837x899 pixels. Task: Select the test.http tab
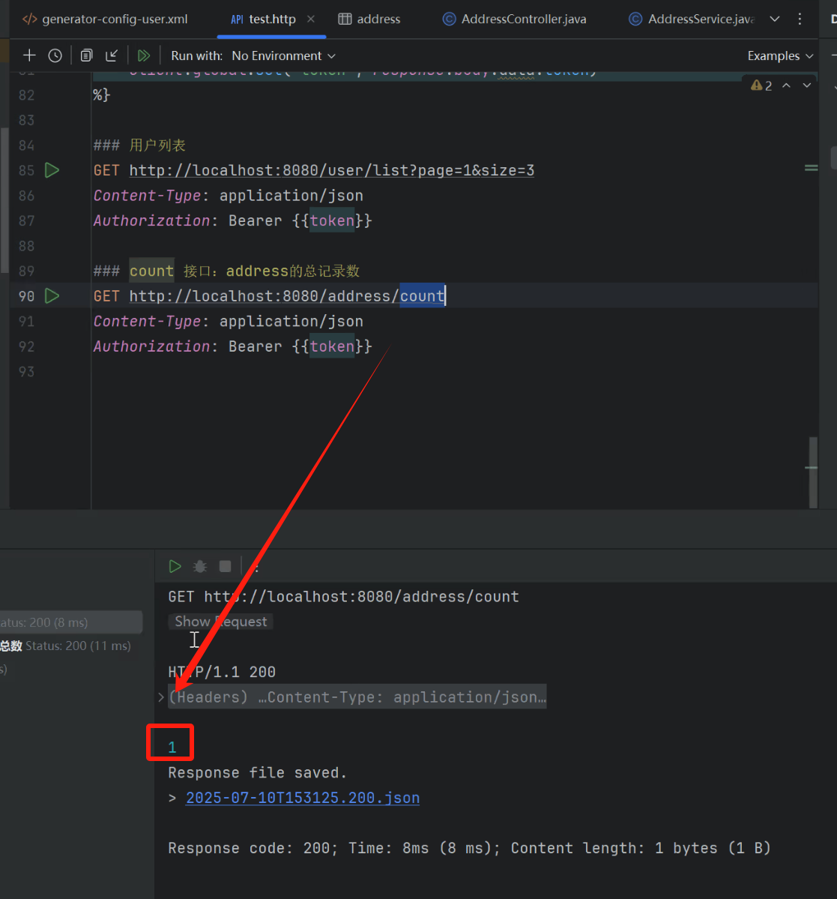[272, 19]
